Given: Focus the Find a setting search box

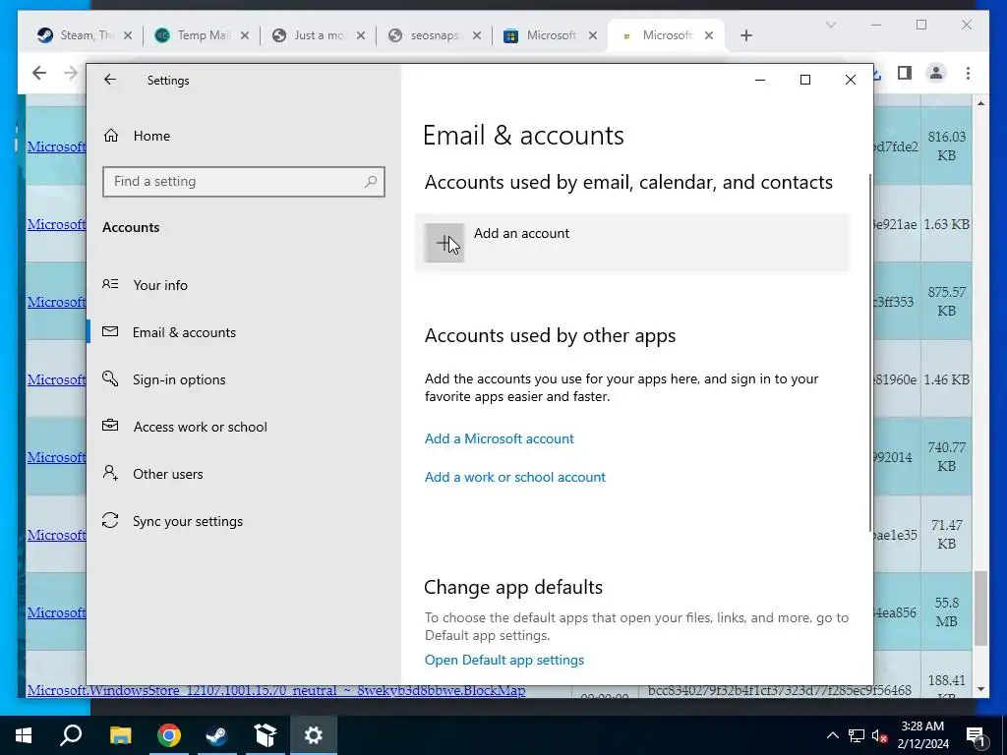Looking at the screenshot, I should (x=244, y=182).
